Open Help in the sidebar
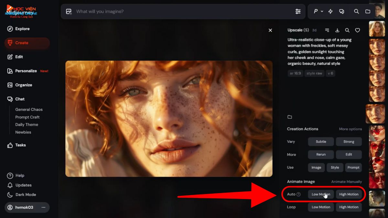 [16, 175]
